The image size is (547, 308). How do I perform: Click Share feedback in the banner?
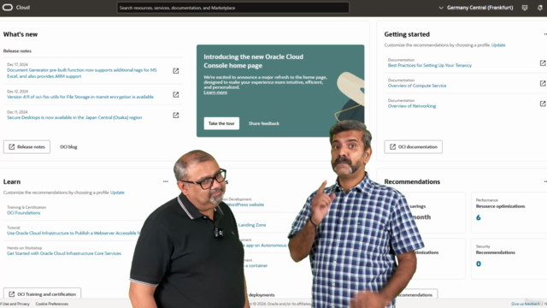click(264, 123)
